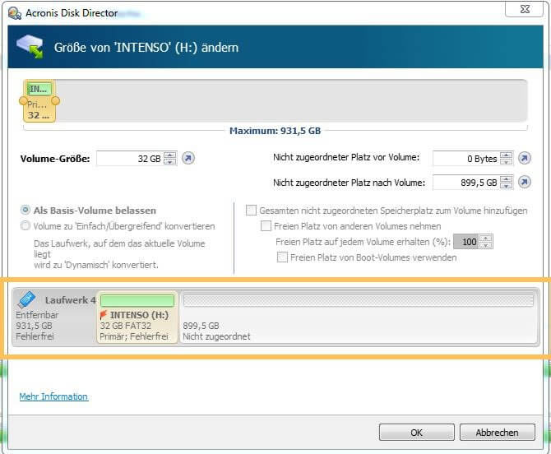The image size is (551, 454).
Task: Click the Acronis Disk Director title bar icon
Action: click(13, 12)
